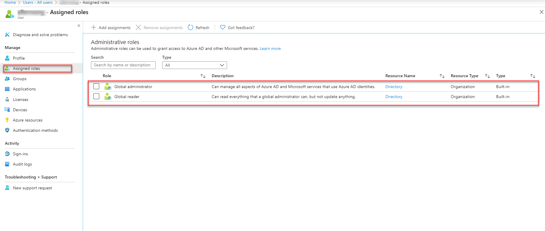Viewport: 545px width, 231px height.
Task: Select the Global reader role checkbox
Action: pos(96,97)
